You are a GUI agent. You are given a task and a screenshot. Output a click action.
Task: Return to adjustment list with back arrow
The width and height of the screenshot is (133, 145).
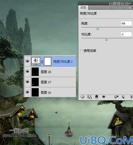pyautogui.click(x=82, y=97)
